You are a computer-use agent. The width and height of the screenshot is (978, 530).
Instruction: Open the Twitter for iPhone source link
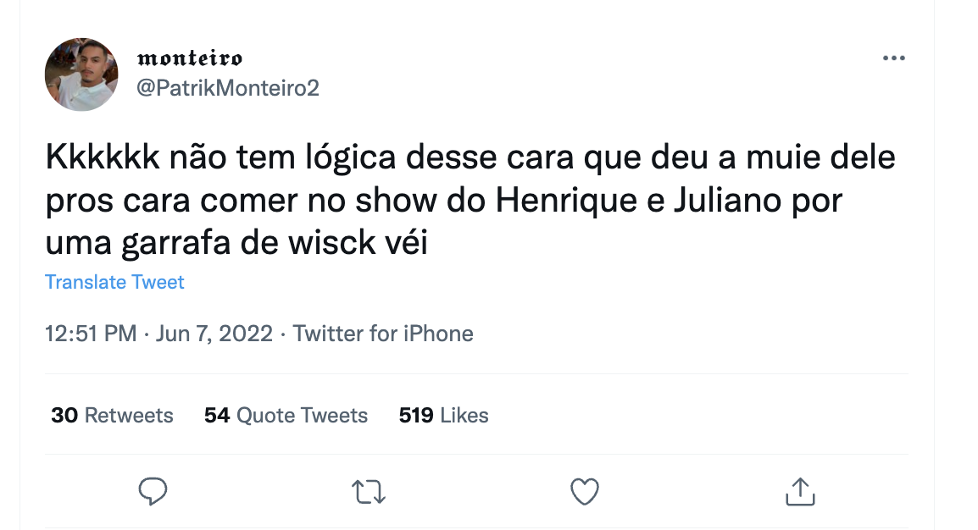pos(383,334)
